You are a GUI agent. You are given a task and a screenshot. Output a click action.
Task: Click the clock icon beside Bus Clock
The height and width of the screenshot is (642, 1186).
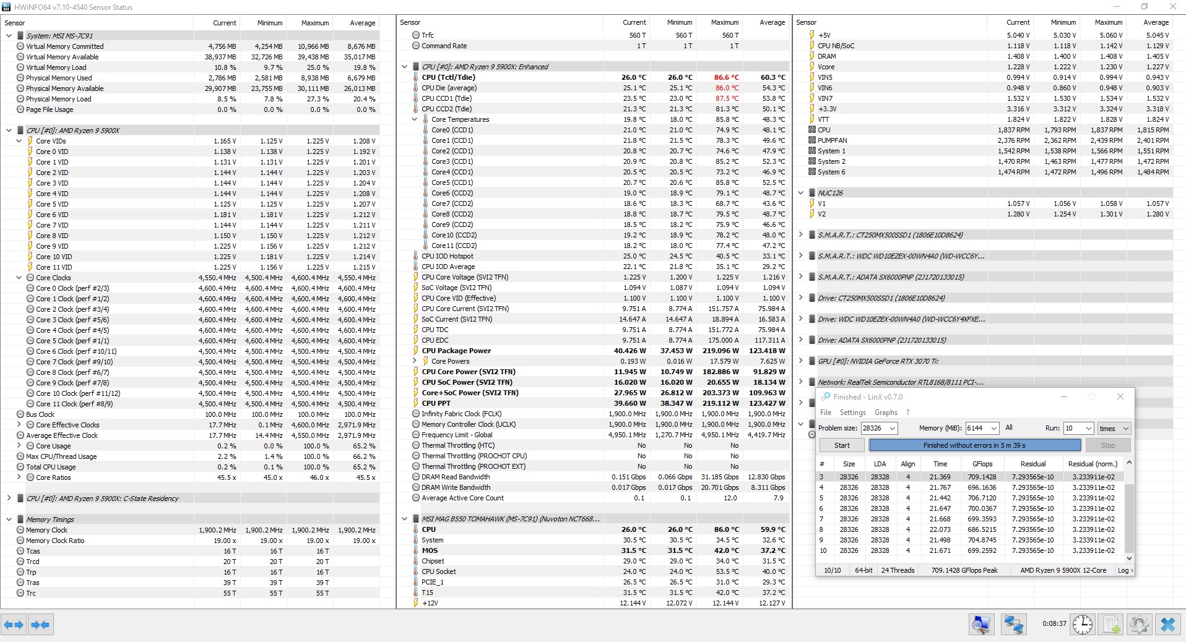pos(20,414)
